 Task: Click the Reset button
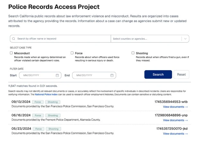(181, 74)
